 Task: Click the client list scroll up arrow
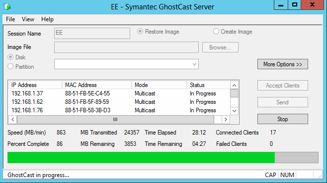click(x=234, y=85)
